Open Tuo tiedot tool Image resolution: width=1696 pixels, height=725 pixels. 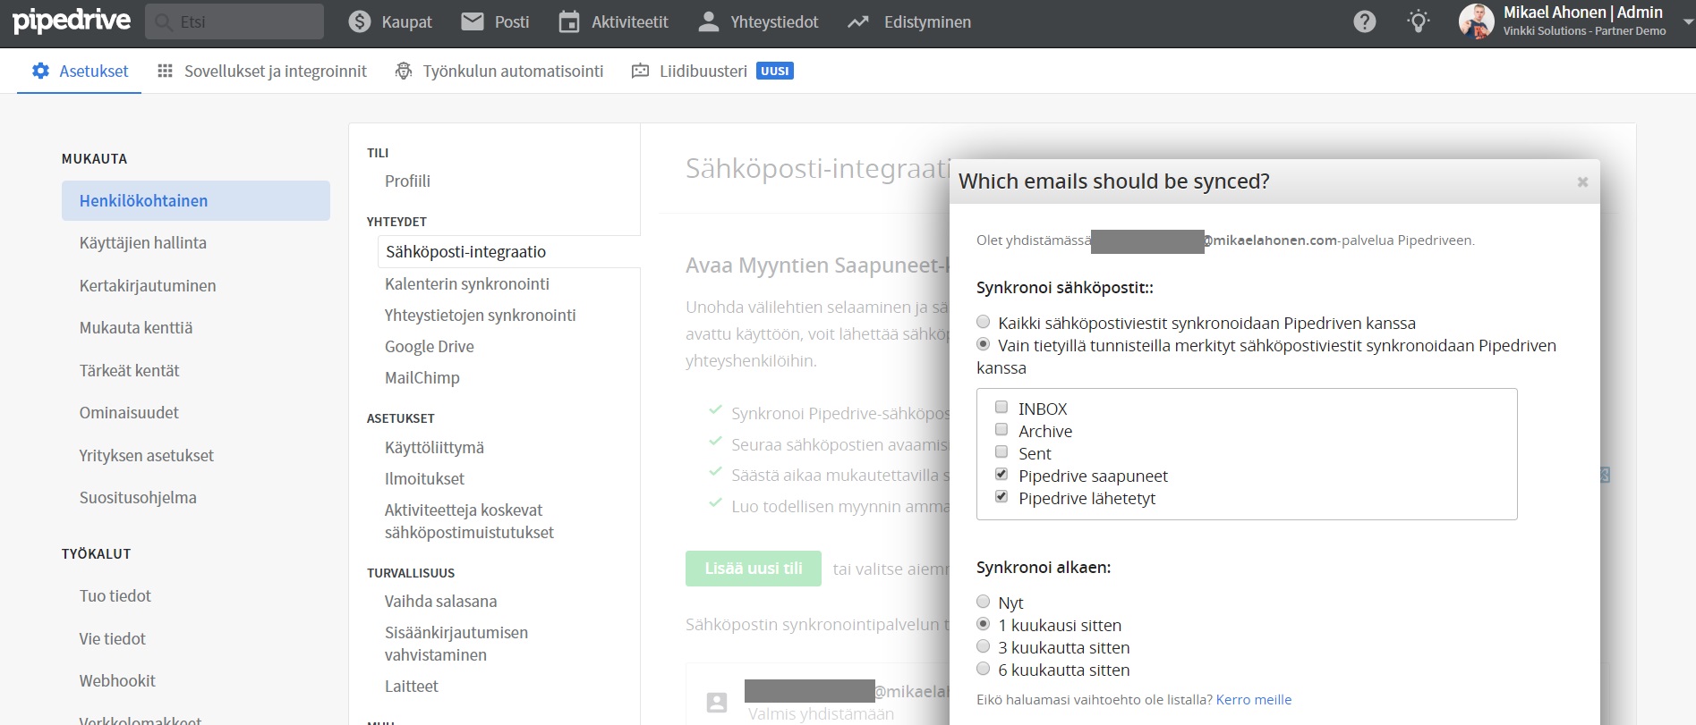click(115, 596)
